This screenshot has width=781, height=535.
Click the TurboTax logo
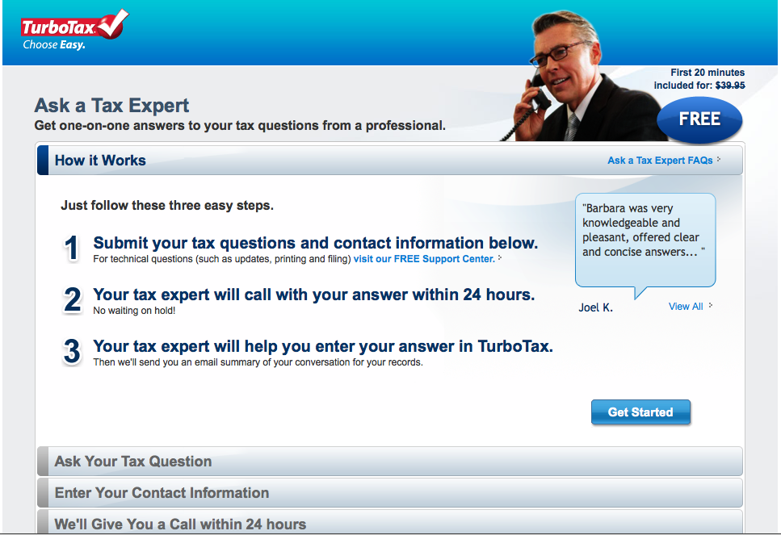coord(74,30)
